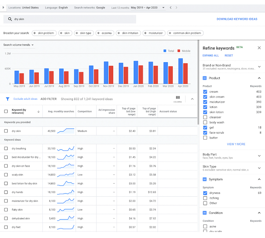Click plus icon on skin problem chip
Viewport: 265px width, 238px height.
coord(34,33)
